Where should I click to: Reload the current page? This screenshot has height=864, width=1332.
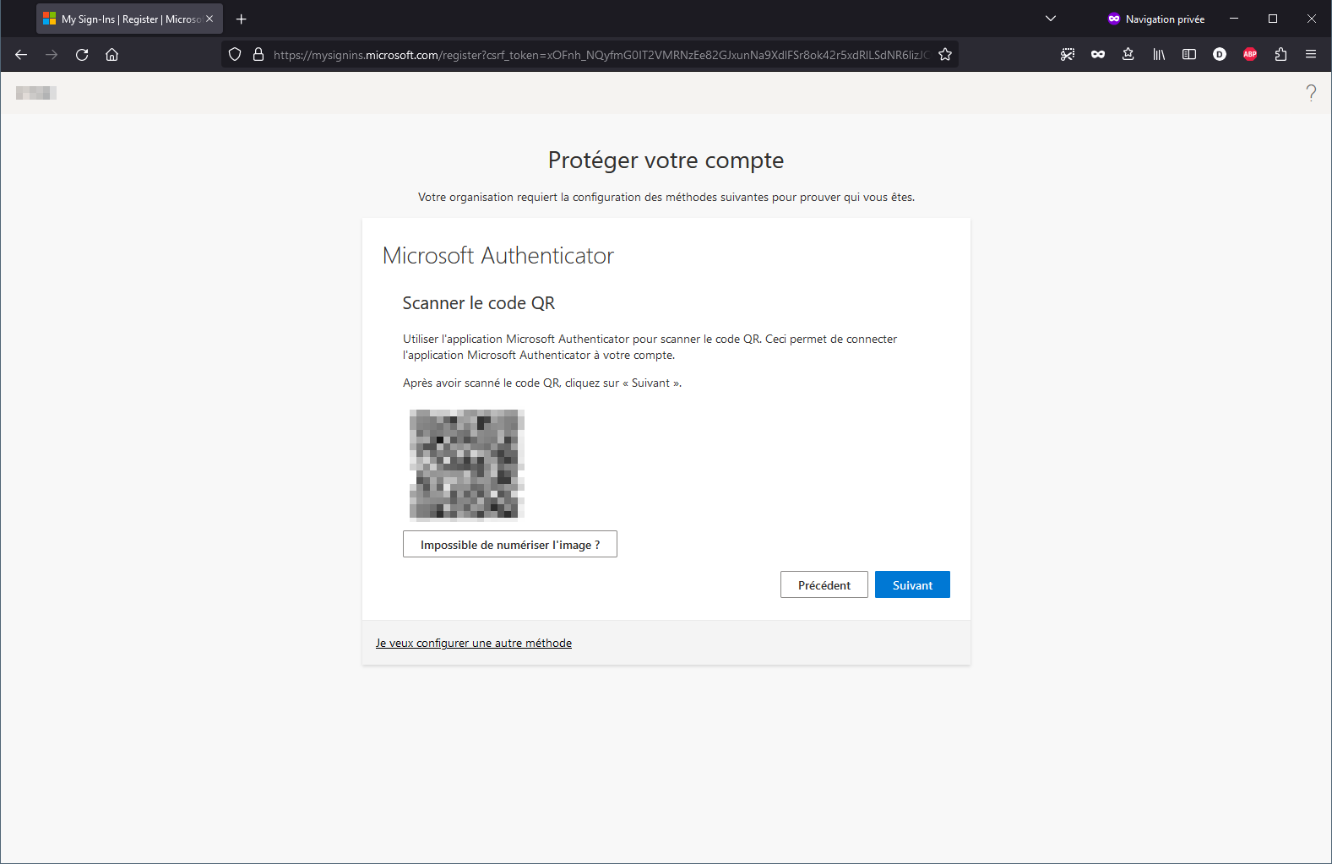pyautogui.click(x=82, y=55)
